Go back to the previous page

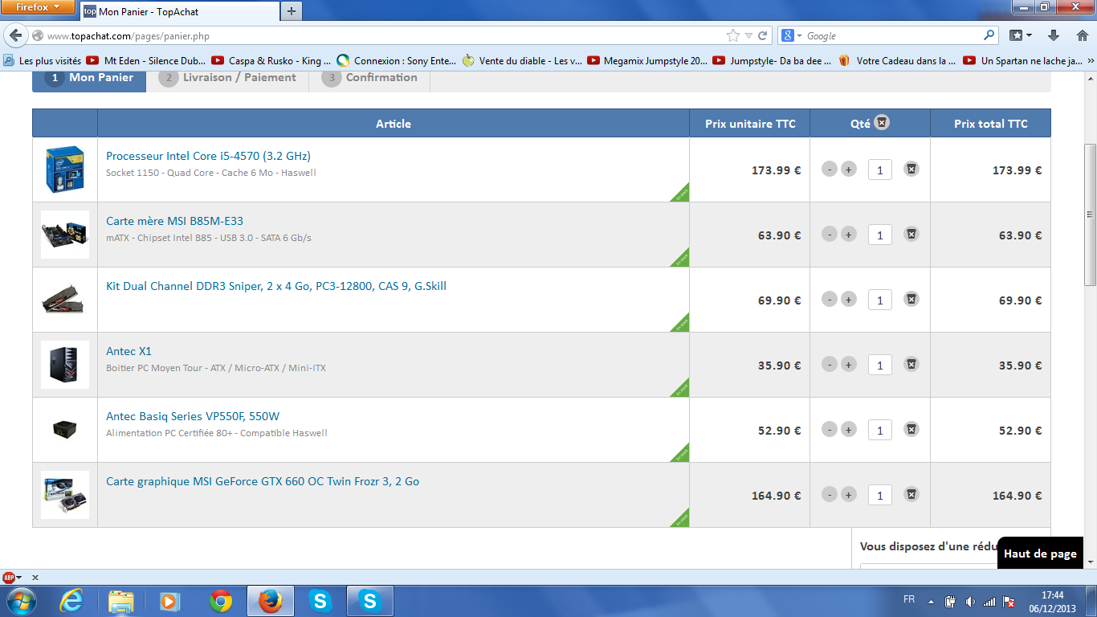coord(16,35)
